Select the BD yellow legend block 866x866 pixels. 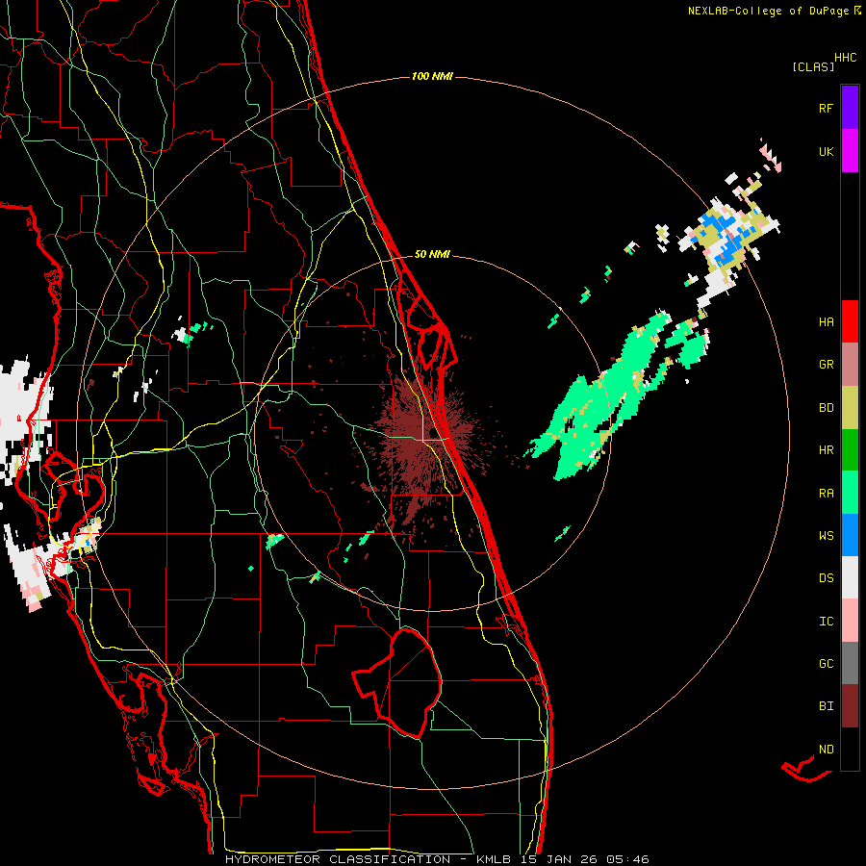coord(850,407)
